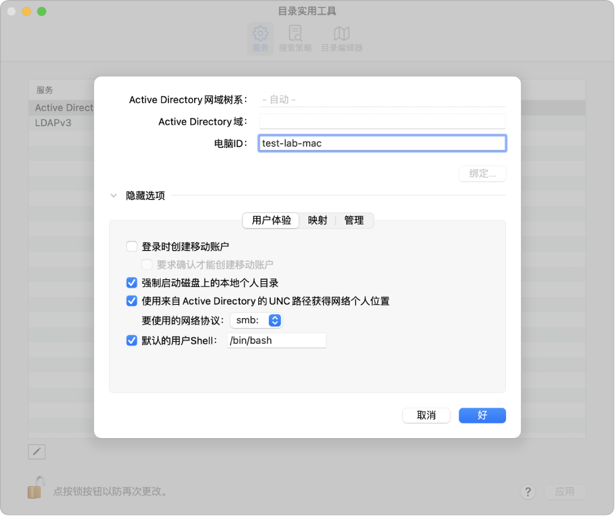The height and width of the screenshot is (516, 615).
Task: Uncheck 使用来自 Active Directory 的 UNC 路径 checkbox
Action: pos(132,301)
